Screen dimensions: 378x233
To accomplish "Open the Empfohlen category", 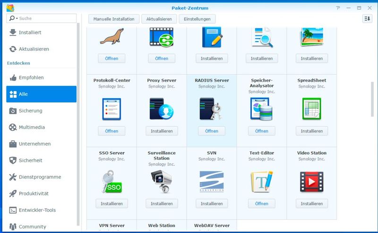I will click(x=41, y=78).
